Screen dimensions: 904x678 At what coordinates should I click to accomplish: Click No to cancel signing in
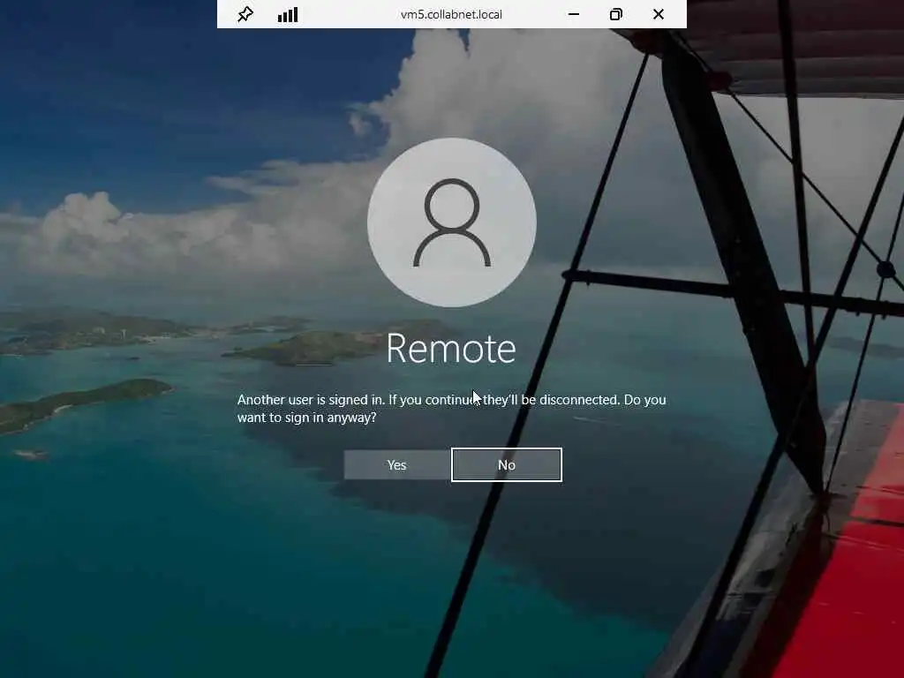[506, 464]
